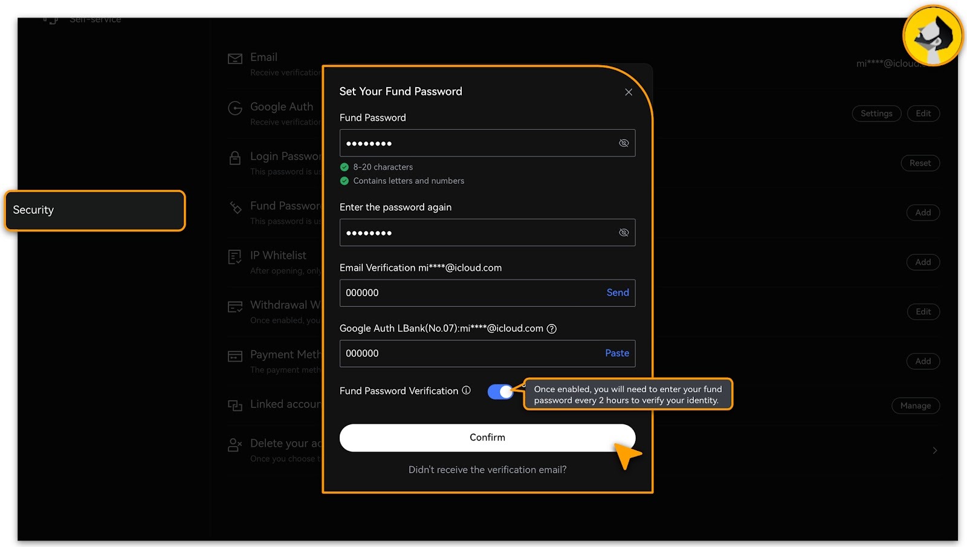Click the mascot avatar in top-right corner
The width and height of the screenshot is (967, 547).
[x=933, y=36]
